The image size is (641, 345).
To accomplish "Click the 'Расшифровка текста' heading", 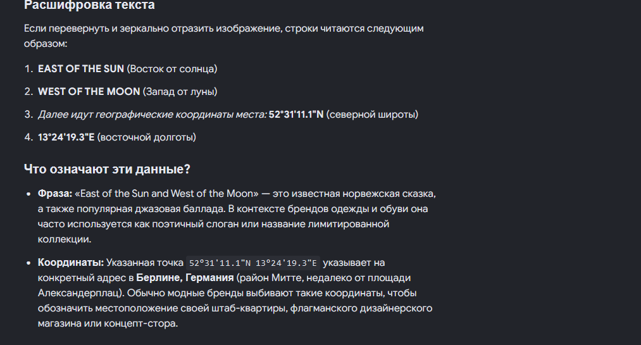I will tap(89, 5).
